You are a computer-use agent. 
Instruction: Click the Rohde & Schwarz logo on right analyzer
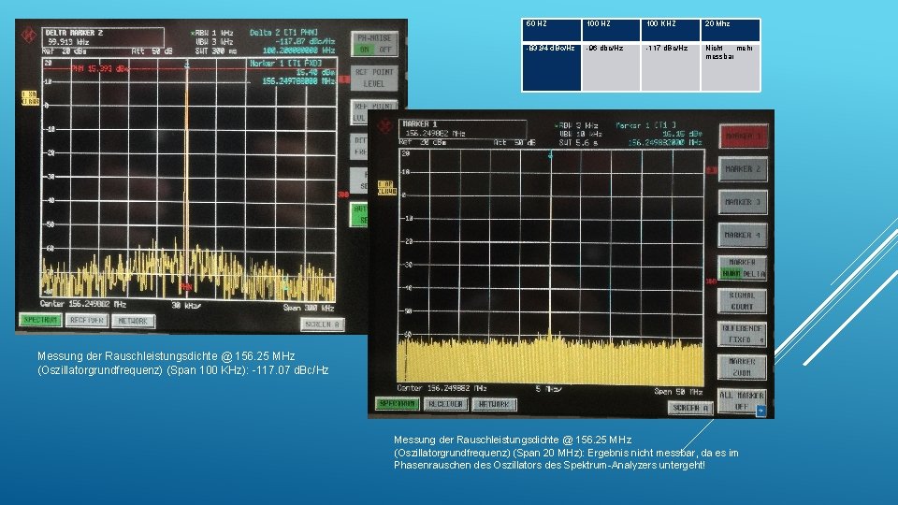[384, 124]
